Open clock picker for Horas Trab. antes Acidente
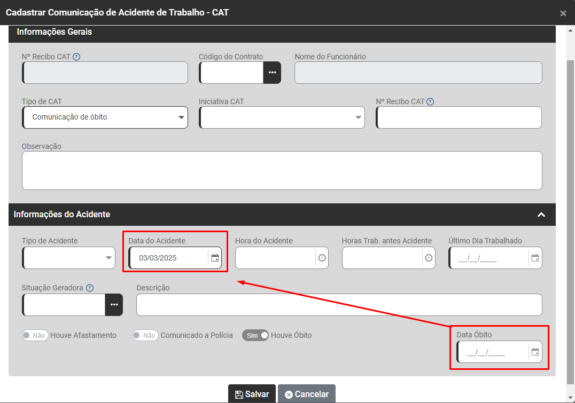Screen dimensions: 575x403 coord(429,258)
